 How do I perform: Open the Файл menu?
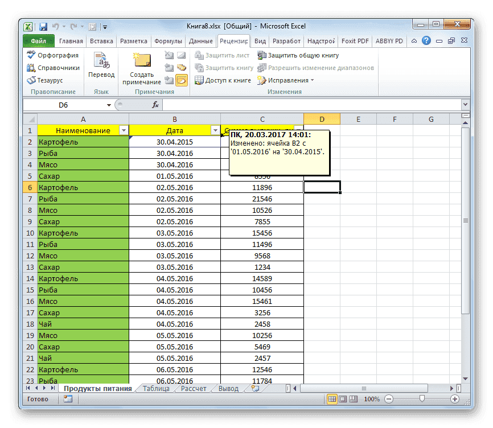[x=39, y=40]
